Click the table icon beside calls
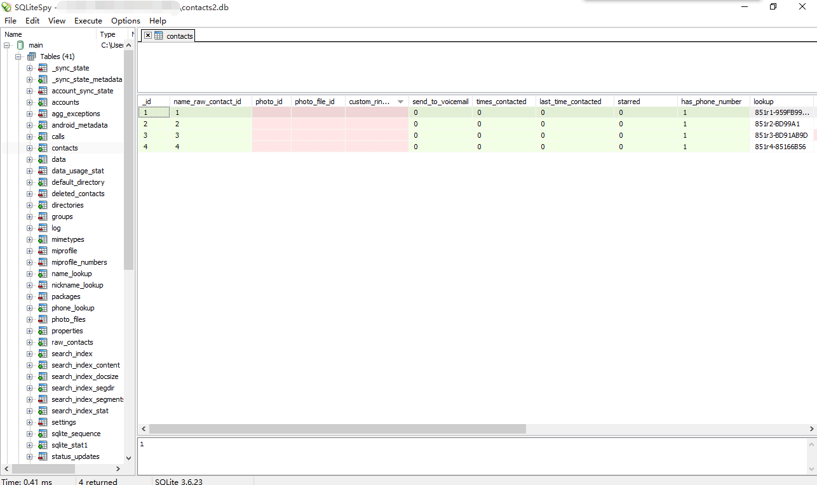 (x=43, y=136)
